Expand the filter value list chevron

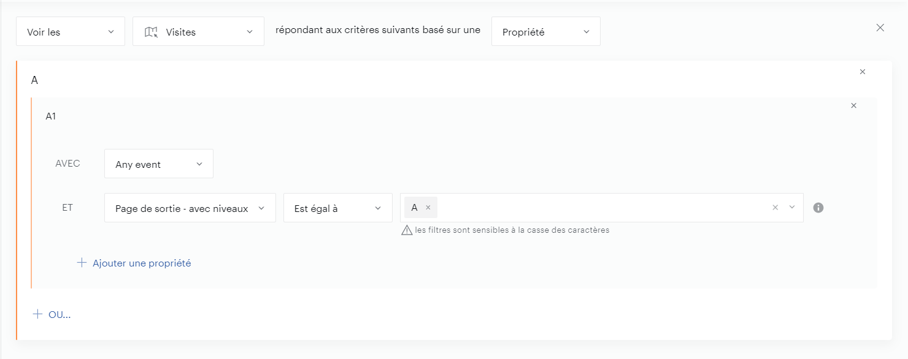[x=792, y=208]
